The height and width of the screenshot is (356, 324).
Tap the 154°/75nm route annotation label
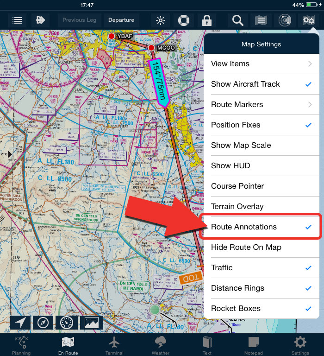pyautogui.click(x=159, y=82)
